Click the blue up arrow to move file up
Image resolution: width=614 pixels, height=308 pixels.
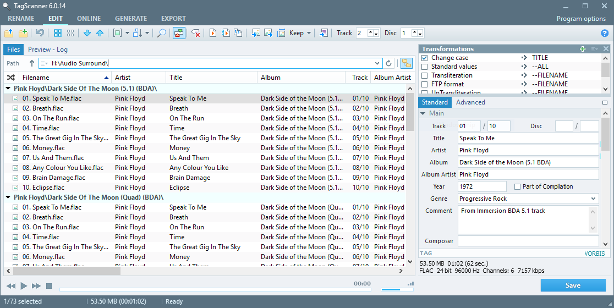coord(100,33)
